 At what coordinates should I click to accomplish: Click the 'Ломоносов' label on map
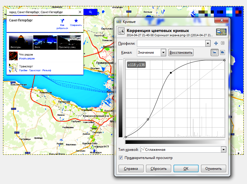46,93
